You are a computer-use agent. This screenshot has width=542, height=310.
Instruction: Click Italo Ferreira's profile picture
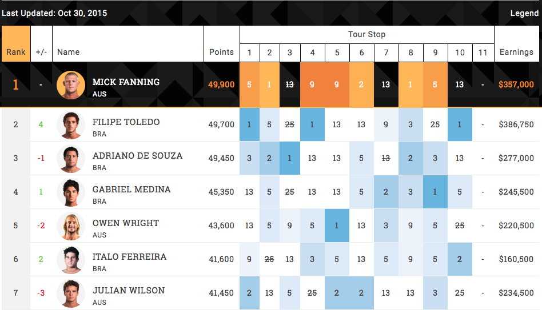pyautogui.click(x=71, y=260)
